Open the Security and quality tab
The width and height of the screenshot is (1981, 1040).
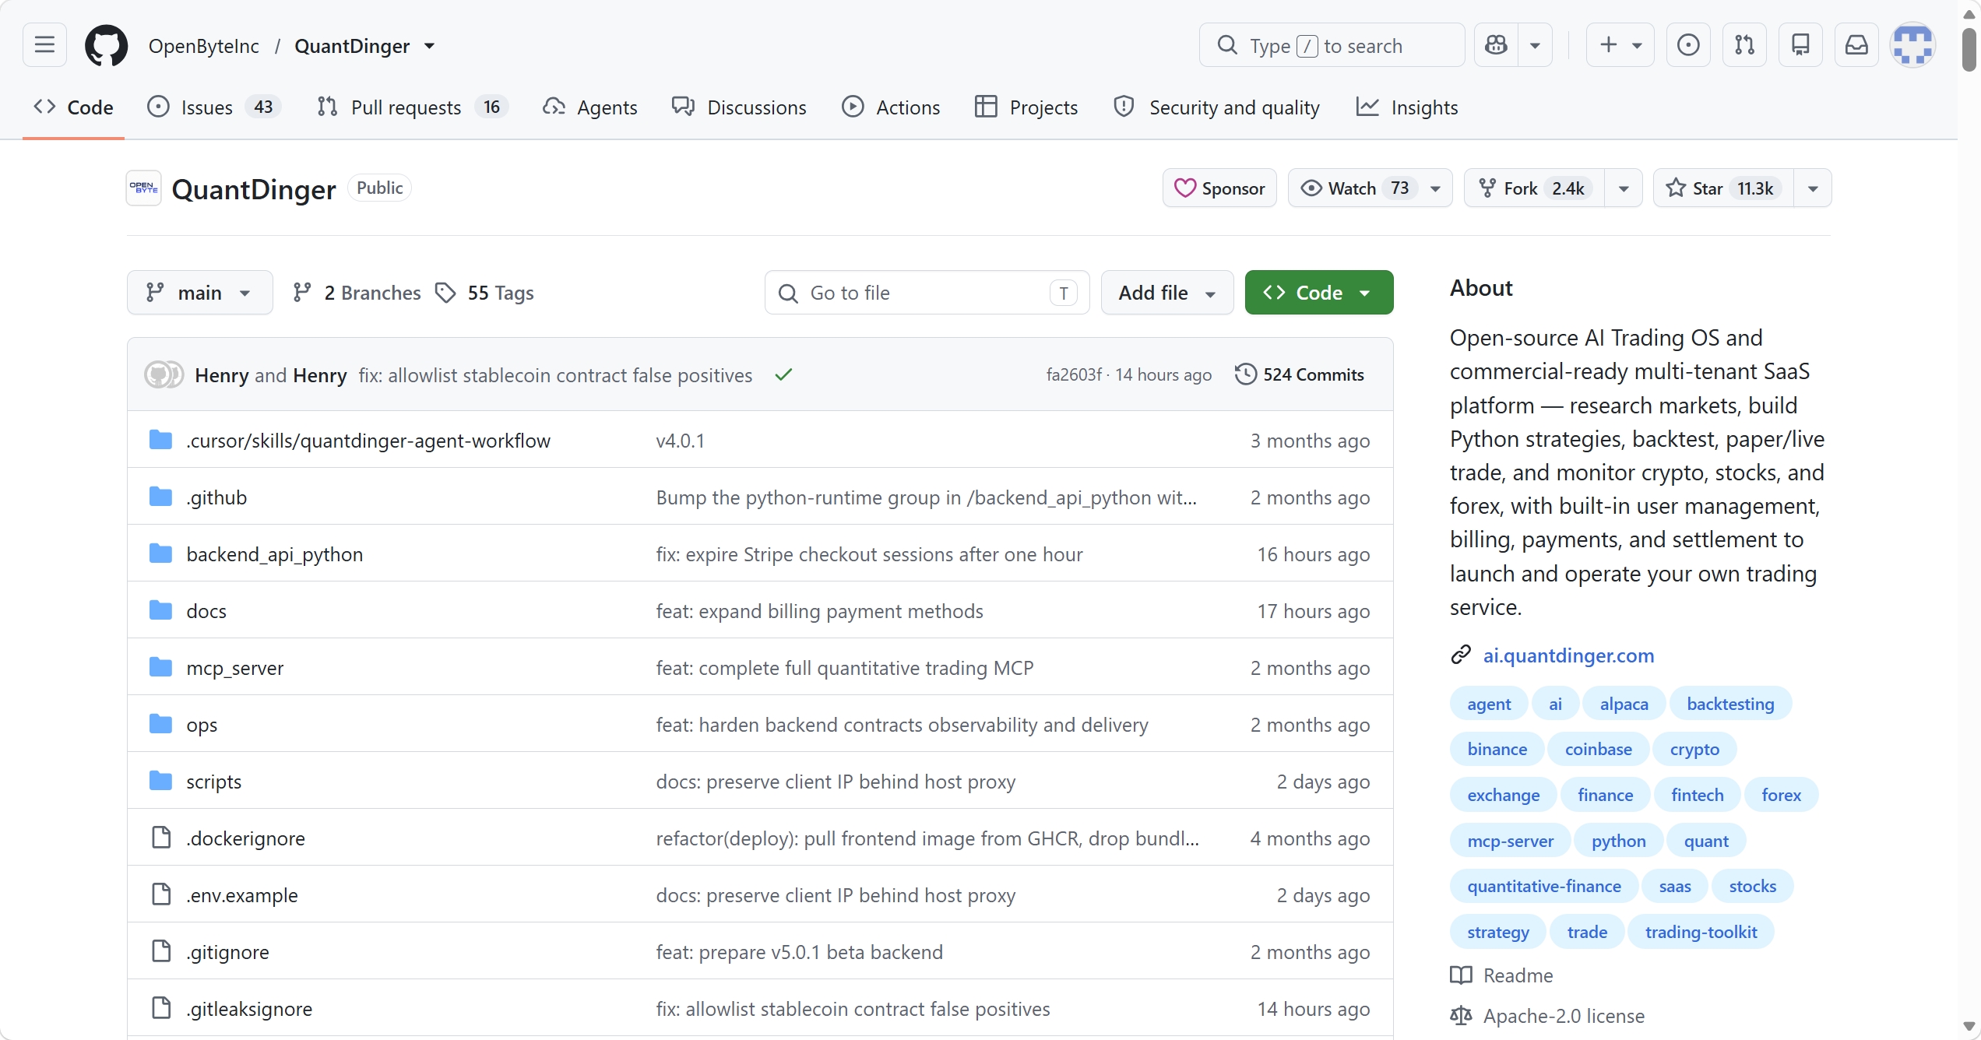pyautogui.click(x=1216, y=107)
